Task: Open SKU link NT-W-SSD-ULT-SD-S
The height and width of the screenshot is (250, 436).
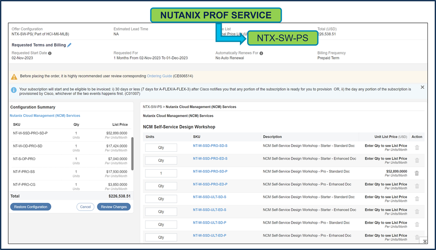Action: click(x=210, y=197)
